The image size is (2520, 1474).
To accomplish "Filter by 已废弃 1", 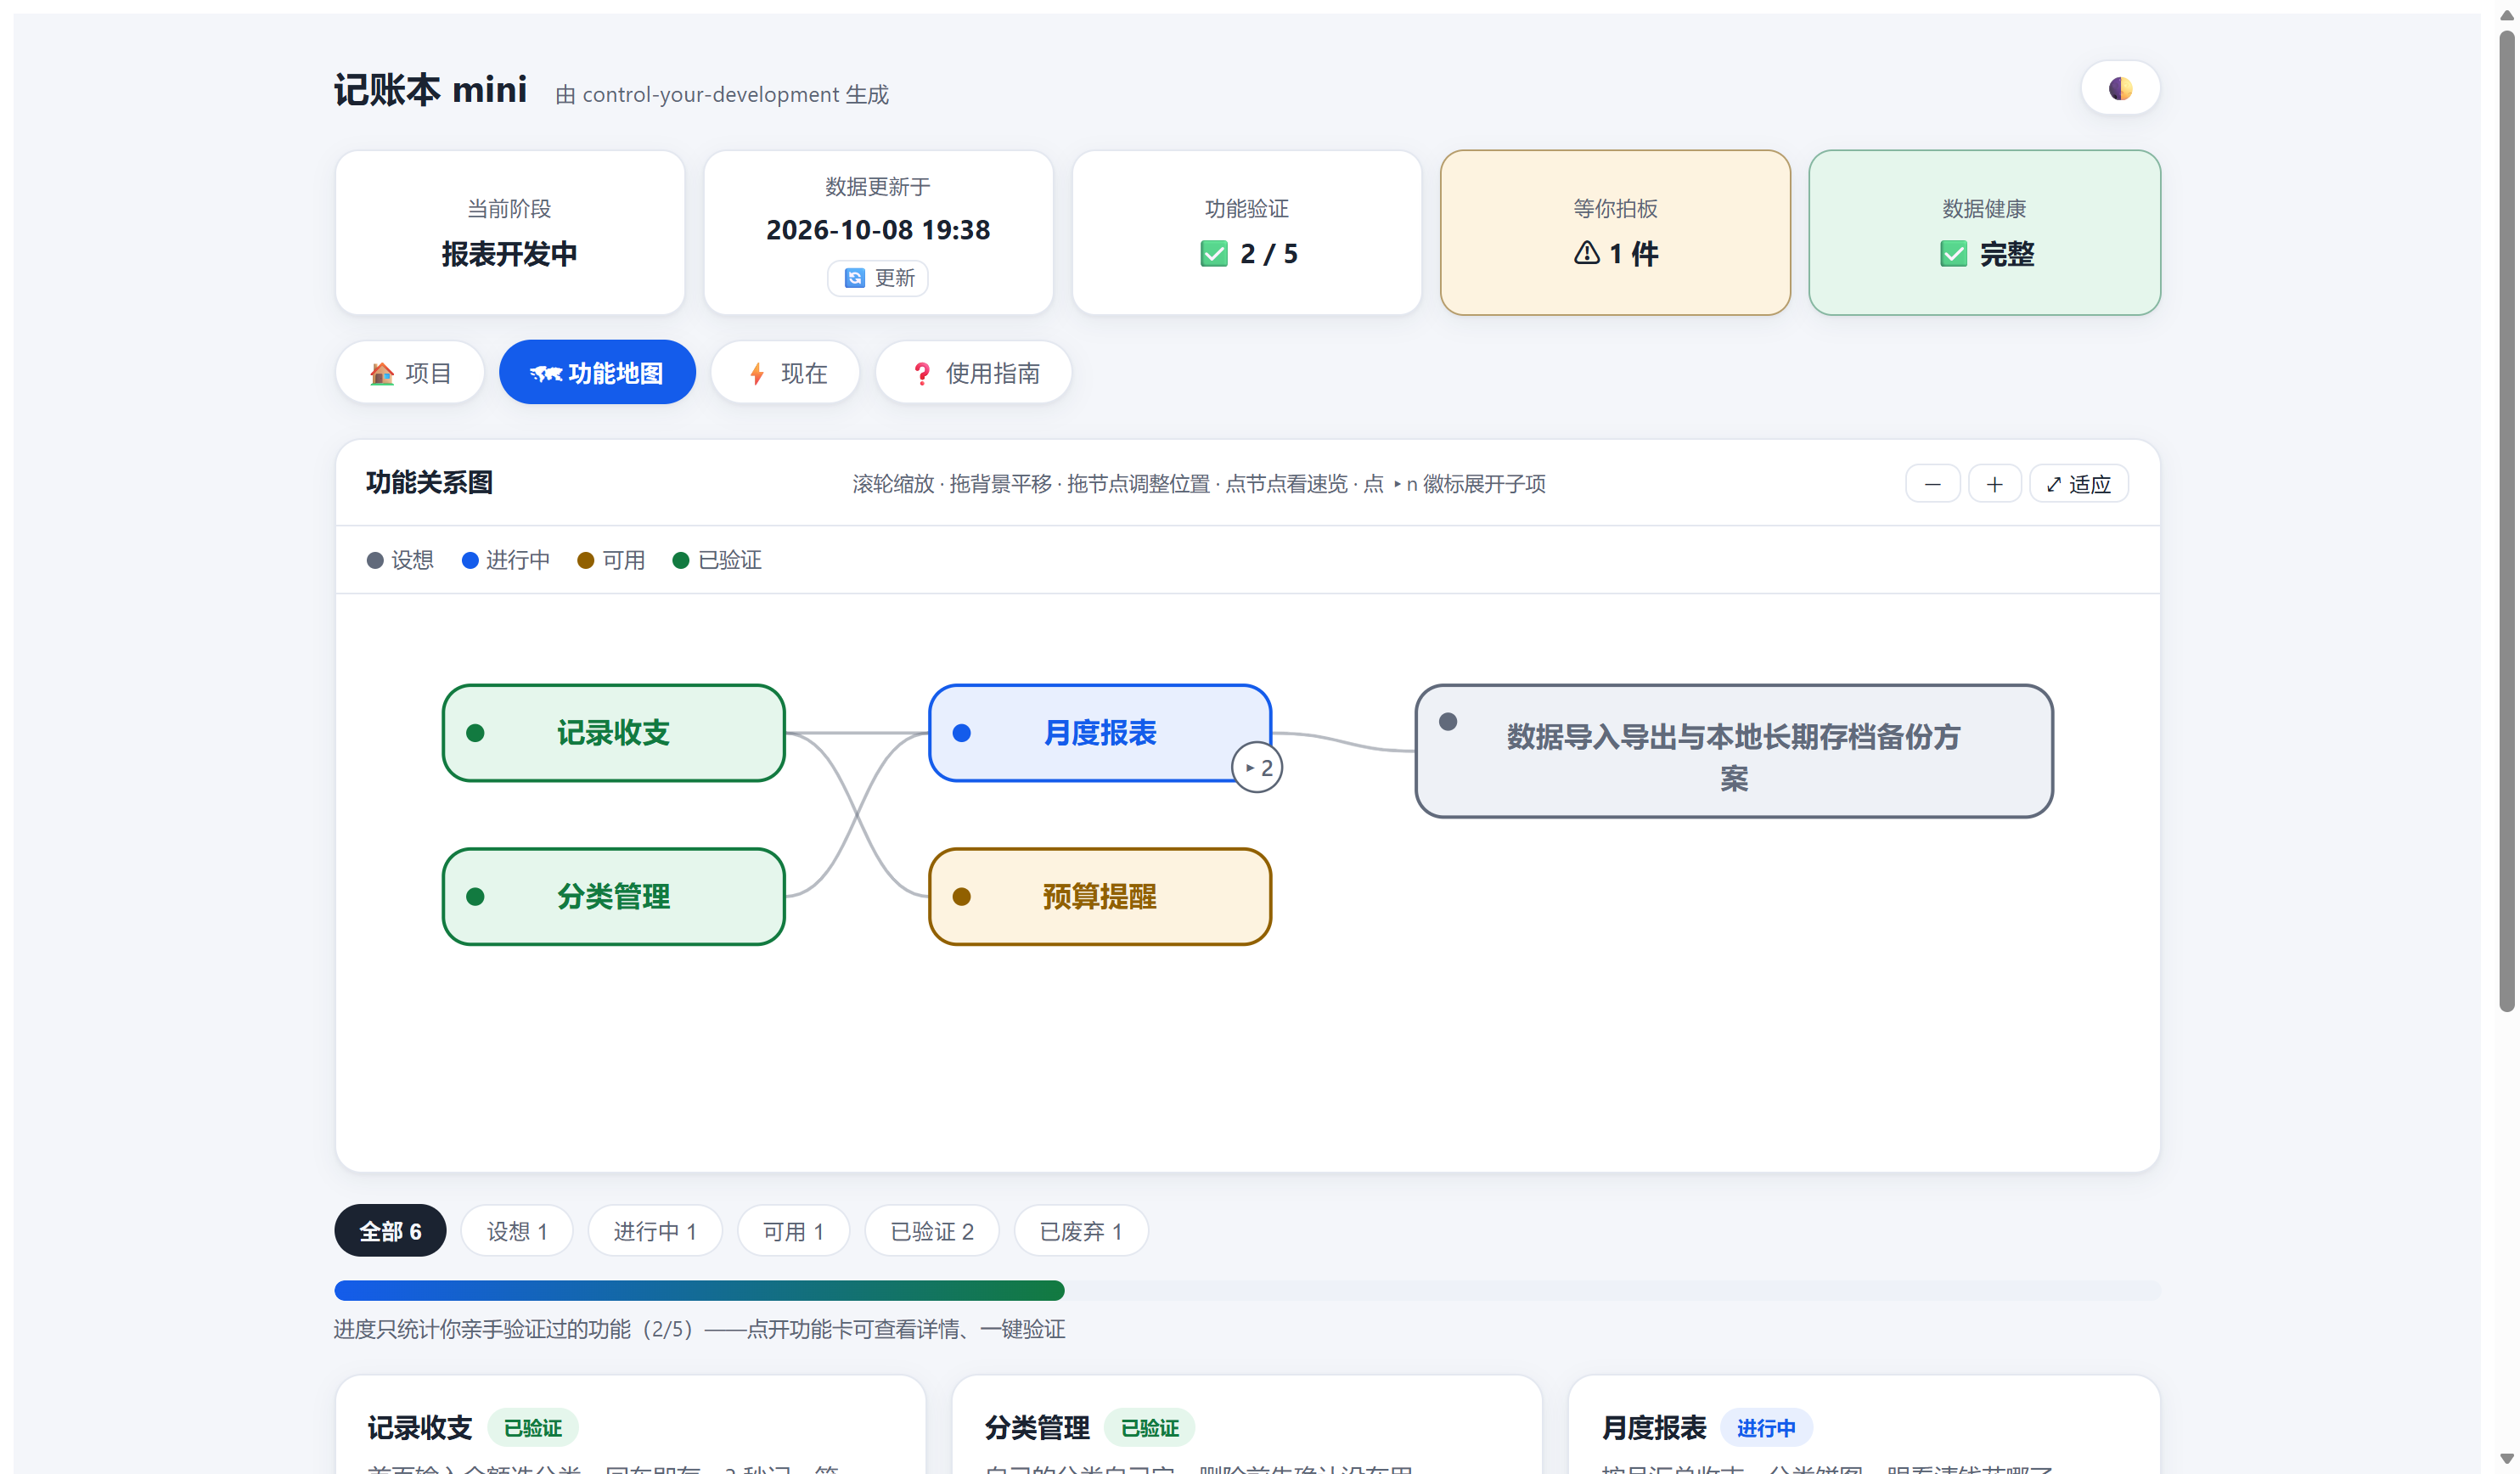I will pyautogui.click(x=1081, y=1231).
